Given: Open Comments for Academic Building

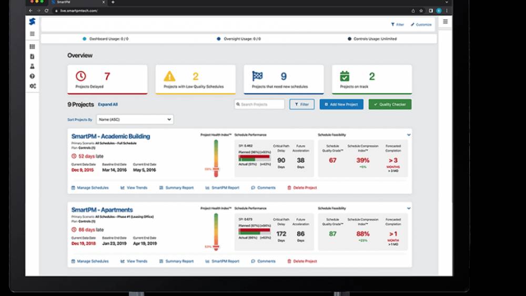Looking at the screenshot, I should pyautogui.click(x=264, y=188).
